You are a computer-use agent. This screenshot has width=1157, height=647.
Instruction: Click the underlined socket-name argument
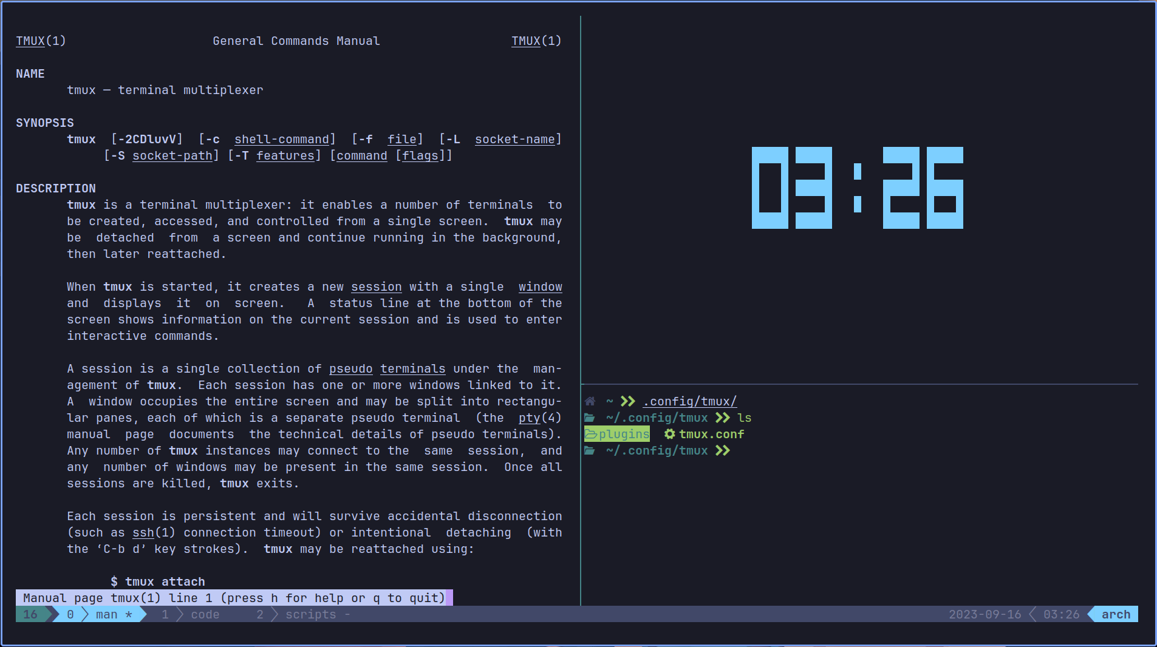click(x=515, y=139)
